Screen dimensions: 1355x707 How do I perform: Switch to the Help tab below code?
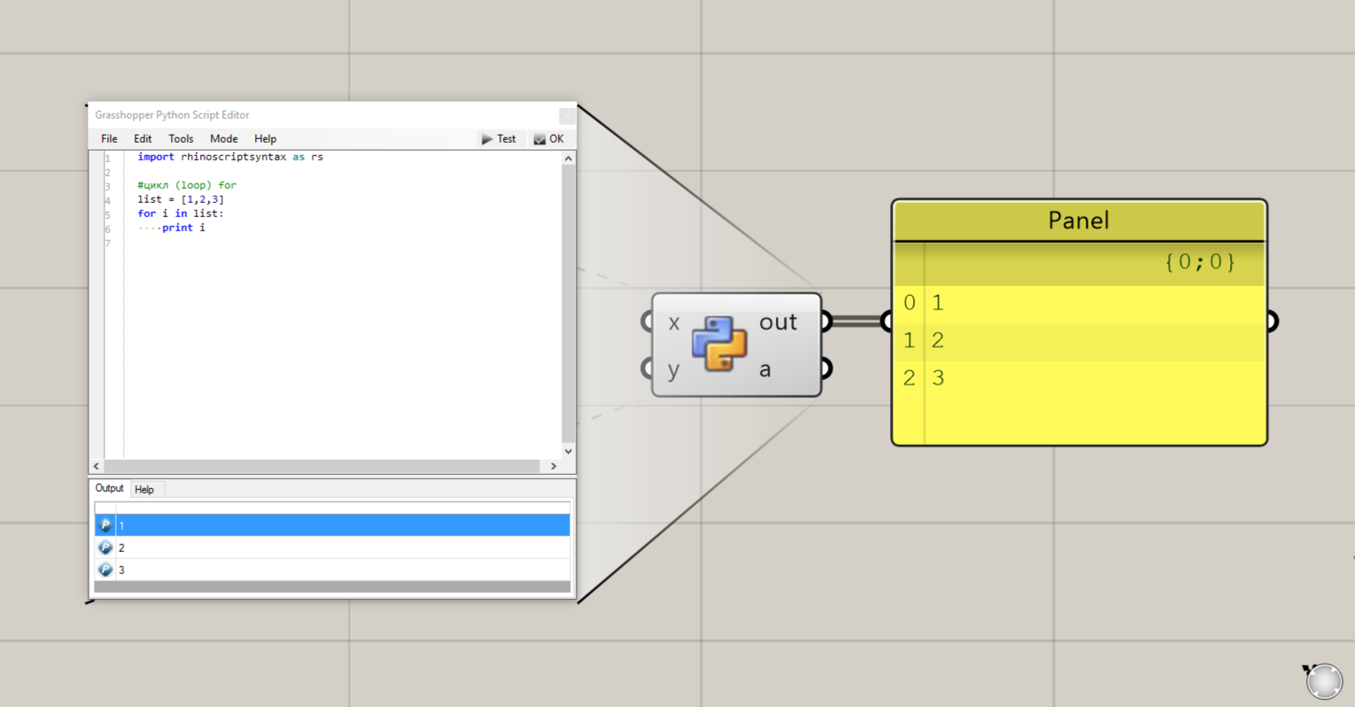[x=144, y=489]
